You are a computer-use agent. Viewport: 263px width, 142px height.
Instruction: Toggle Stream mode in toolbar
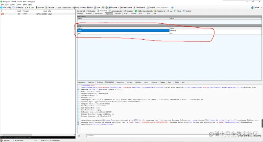[x=40, y=8]
